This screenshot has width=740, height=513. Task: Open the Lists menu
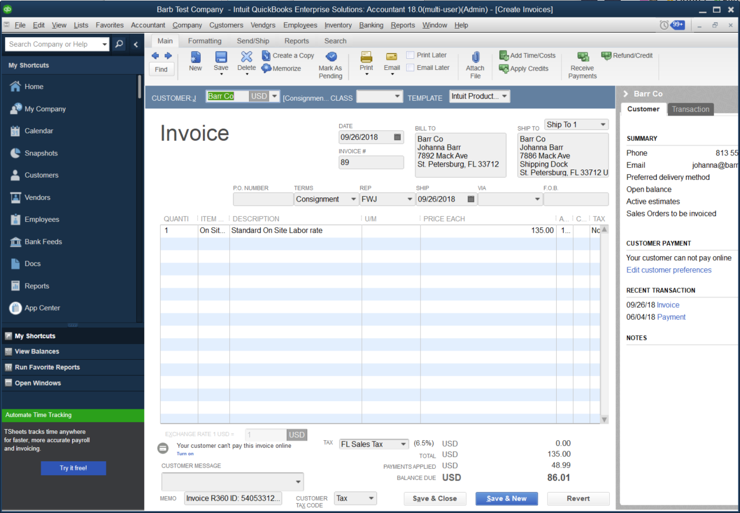pyautogui.click(x=81, y=25)
